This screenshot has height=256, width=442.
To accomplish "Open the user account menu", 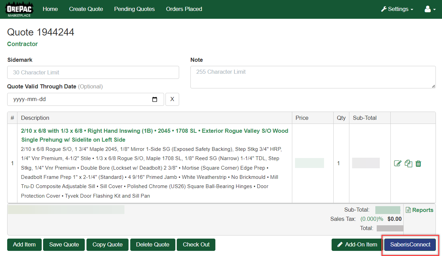I will 430,9.
